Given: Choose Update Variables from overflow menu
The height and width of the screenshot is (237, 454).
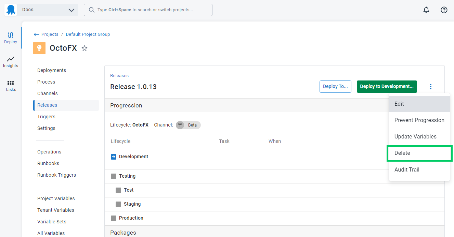Looking at the screenshot, I should [419, 137].
